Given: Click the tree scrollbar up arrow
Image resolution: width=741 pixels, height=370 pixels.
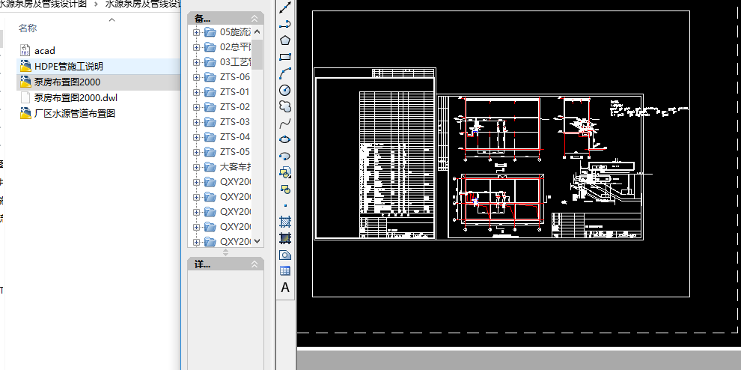Looking at the screenshot, I should (257, 32).
